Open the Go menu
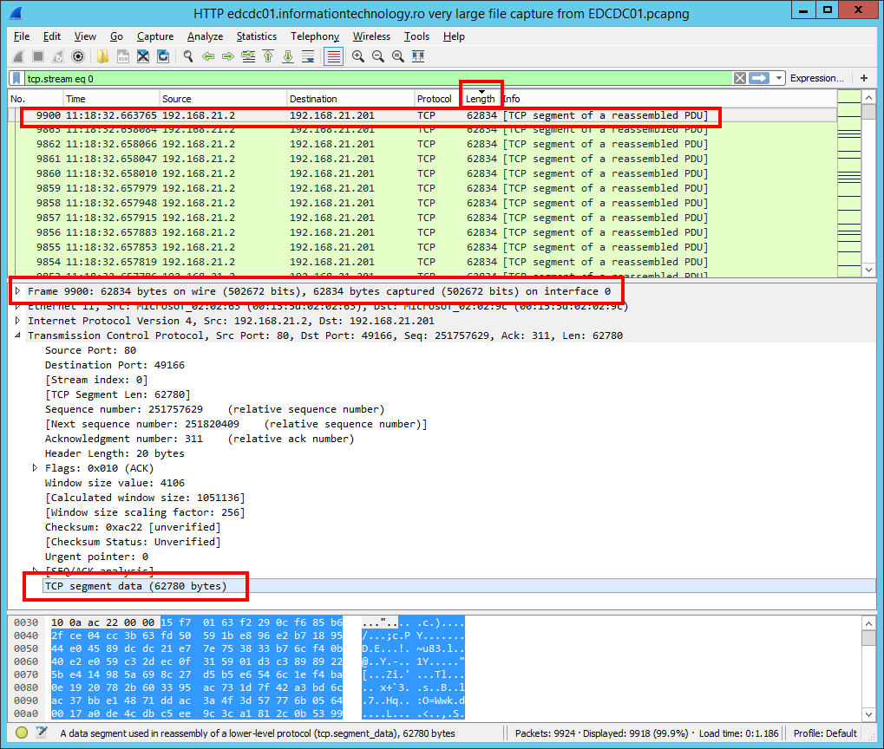 pyautogui.click(x=117, y=36)
